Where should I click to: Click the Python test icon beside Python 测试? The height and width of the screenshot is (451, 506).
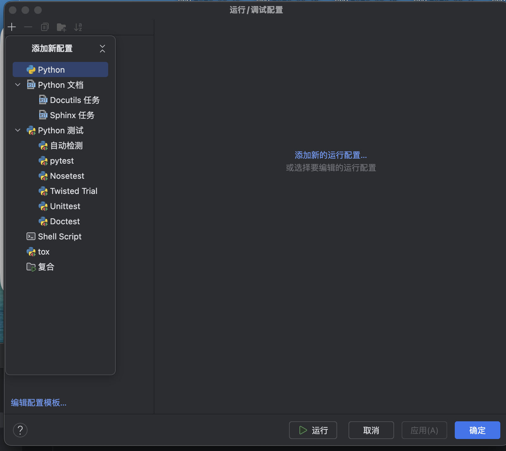(x=31, y=130)
